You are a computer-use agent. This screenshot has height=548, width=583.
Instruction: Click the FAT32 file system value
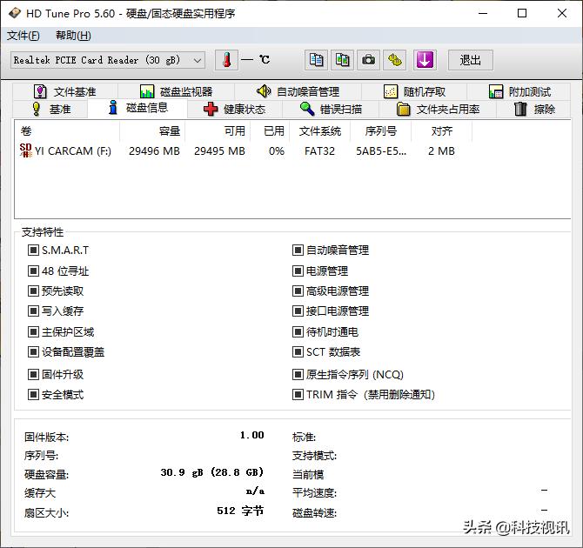point(319,151)
